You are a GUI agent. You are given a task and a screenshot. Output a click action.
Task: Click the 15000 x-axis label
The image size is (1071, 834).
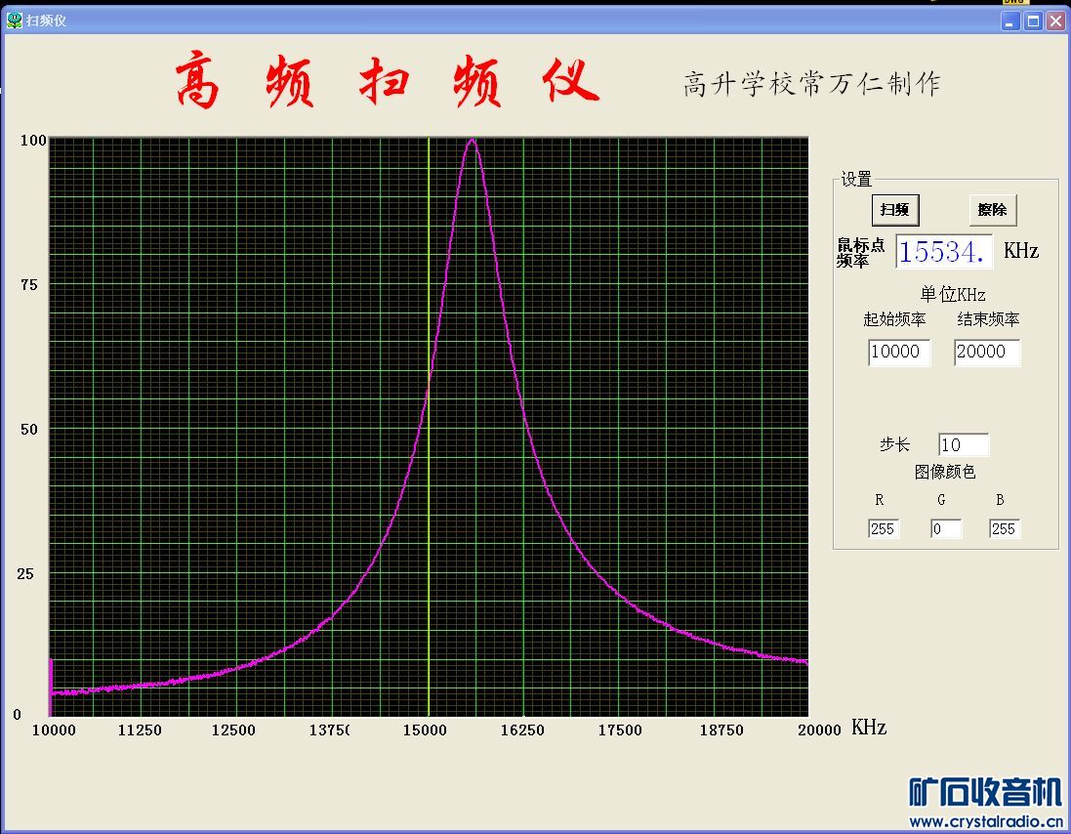425,730
